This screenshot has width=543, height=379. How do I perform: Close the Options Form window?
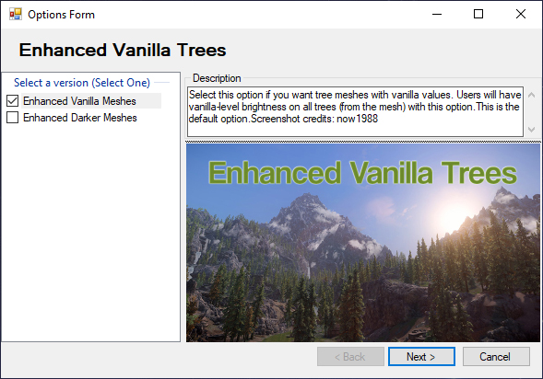coord(521,14)
